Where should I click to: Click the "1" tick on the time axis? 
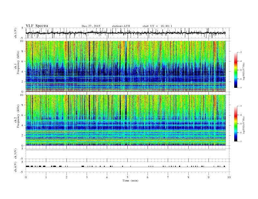[46, 177]
